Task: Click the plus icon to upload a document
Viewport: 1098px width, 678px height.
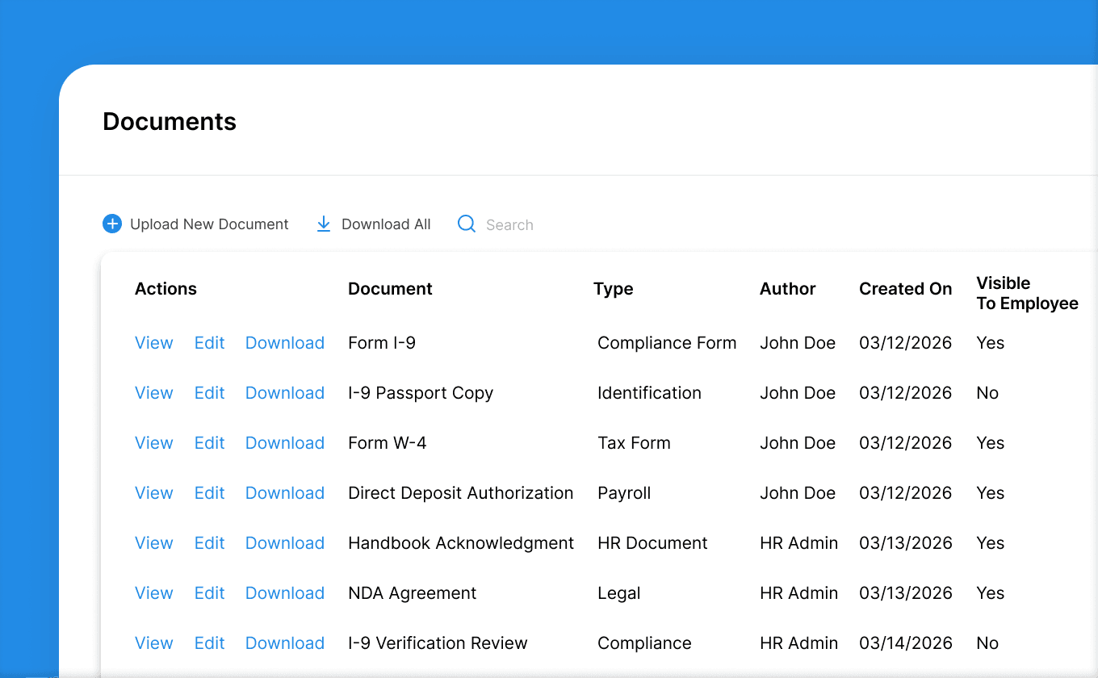Action: [111, 224]
